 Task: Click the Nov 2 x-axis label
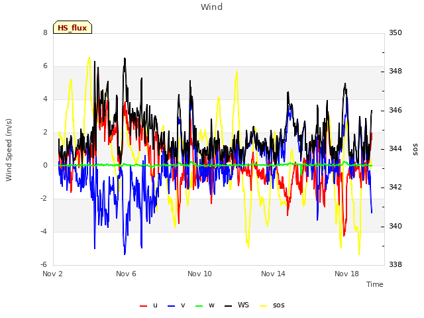pyautogui.click(x=52, y=274)
